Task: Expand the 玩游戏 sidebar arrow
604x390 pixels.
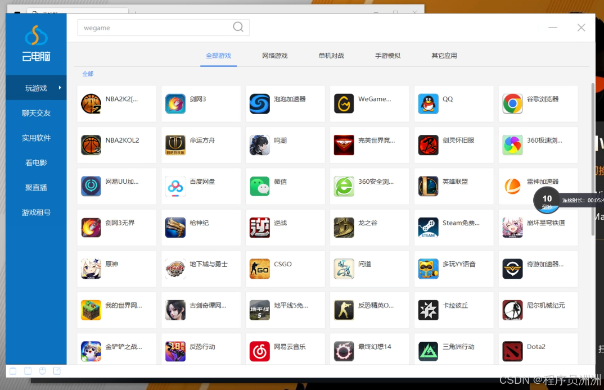Action: point(60,88)
